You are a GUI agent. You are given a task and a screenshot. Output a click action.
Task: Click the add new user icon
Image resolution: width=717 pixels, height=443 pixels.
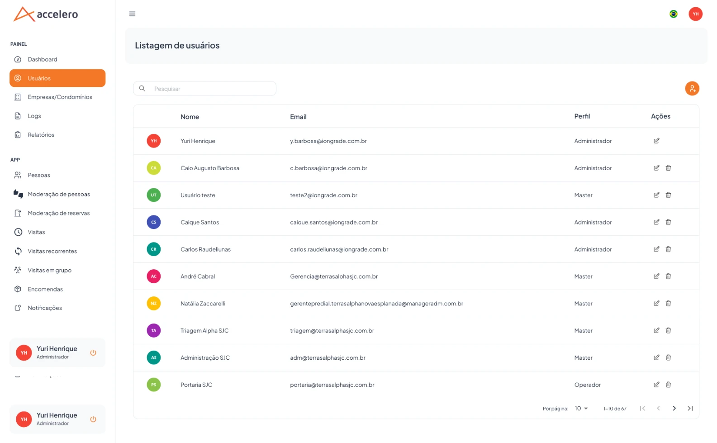click(x=692, y=88)
